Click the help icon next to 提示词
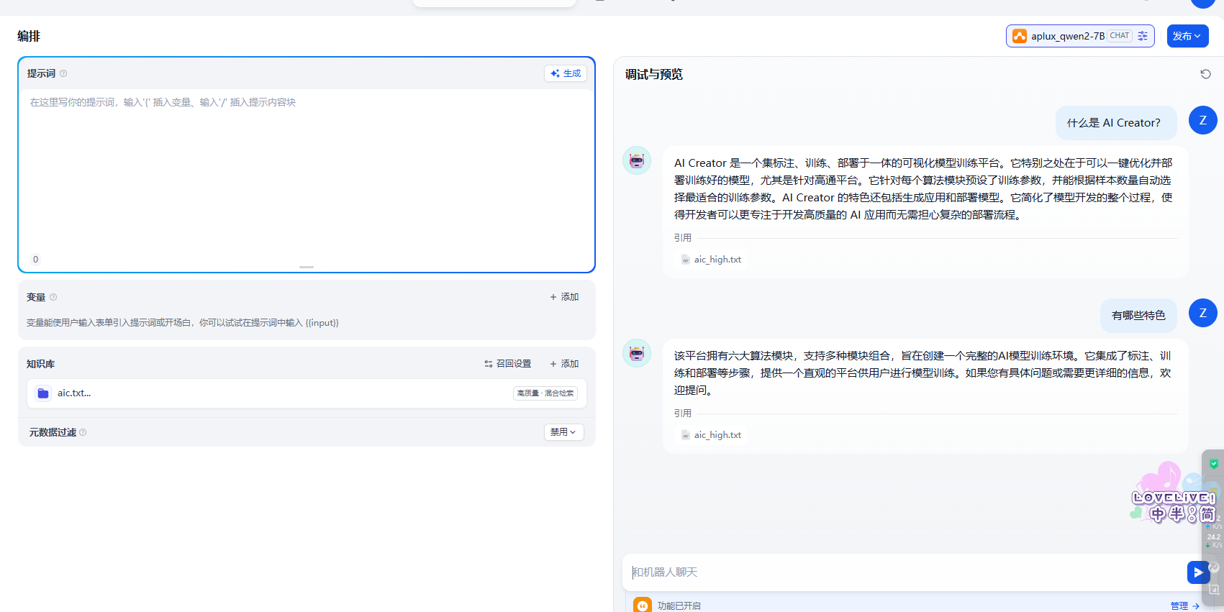The image size is (1224, 612). pyautogui.click(x=63, y=73)
